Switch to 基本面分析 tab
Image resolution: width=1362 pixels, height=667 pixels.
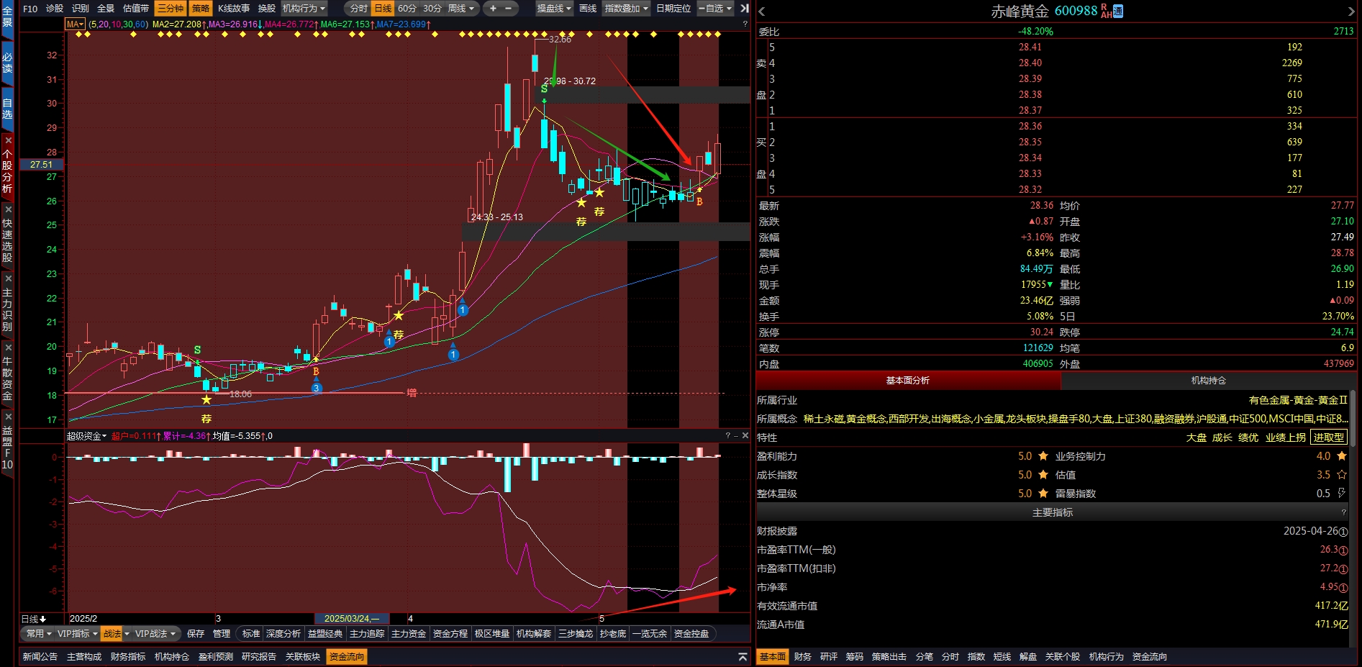(908, 381)
